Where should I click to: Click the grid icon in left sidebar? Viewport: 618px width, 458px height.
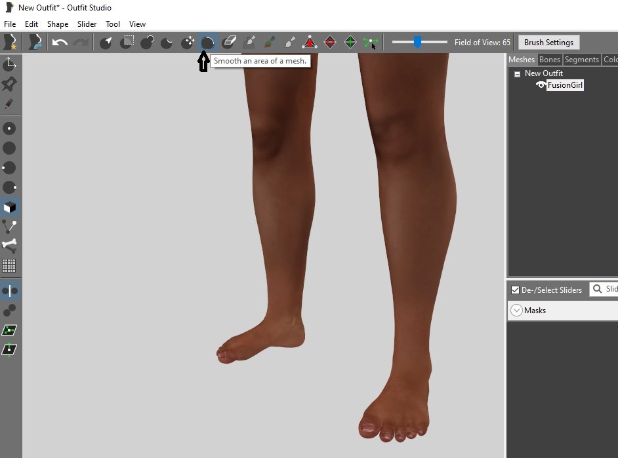click(x=9, y=265)
